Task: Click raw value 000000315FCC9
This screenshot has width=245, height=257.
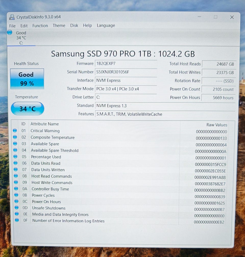Action: (211, 164)
